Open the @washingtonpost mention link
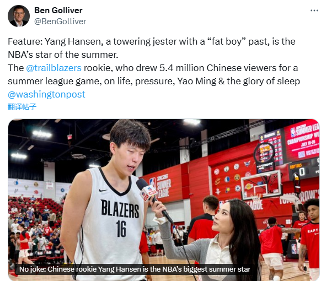 [x=46, y=94]
